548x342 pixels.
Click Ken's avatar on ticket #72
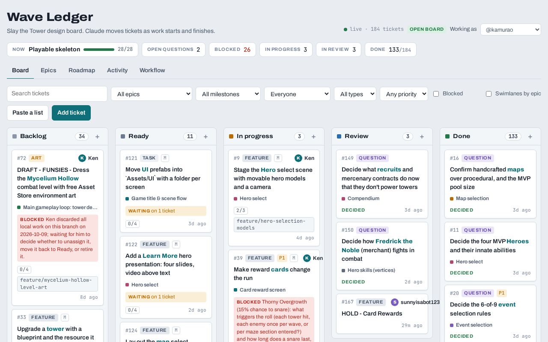[x=82, y=158]
